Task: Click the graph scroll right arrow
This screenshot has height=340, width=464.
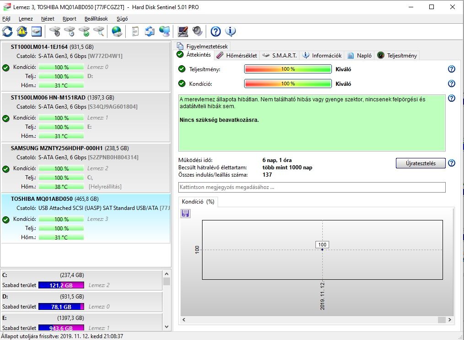Action: click(450, 319)
